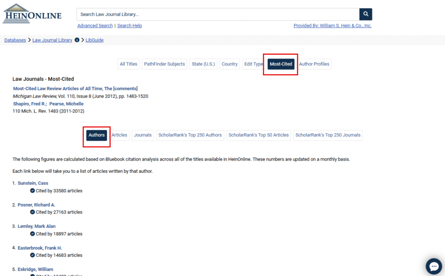Click the Search Help link
The image size is (445, 276).
coord(130,26)
